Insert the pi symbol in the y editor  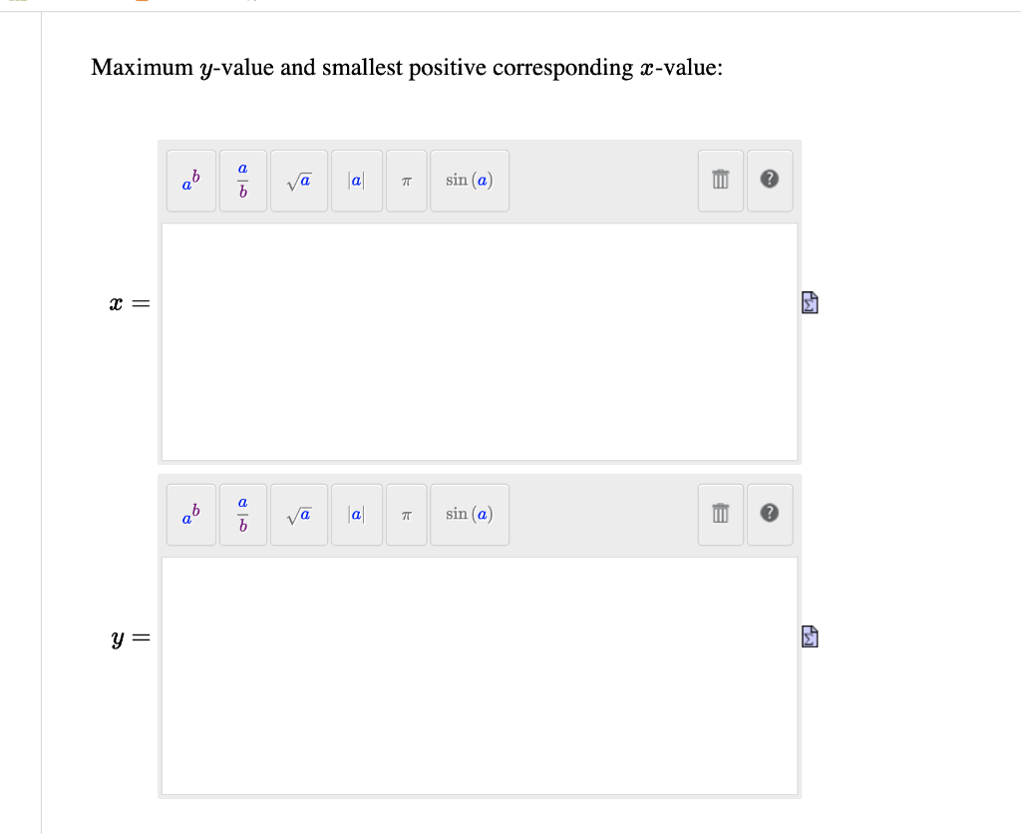click(x=406, y=515)
